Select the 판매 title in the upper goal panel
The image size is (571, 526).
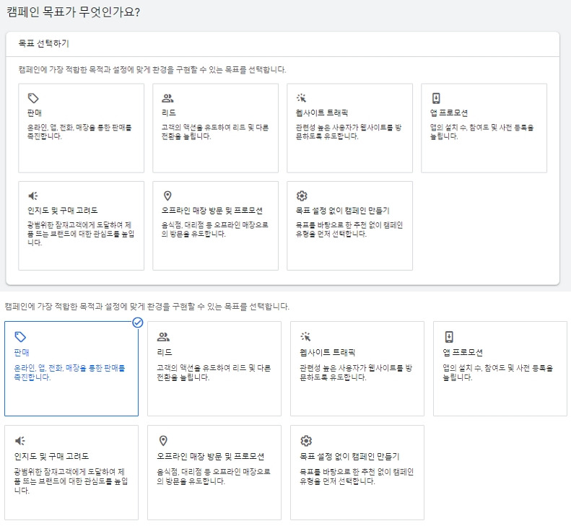[x=35, y=113]
